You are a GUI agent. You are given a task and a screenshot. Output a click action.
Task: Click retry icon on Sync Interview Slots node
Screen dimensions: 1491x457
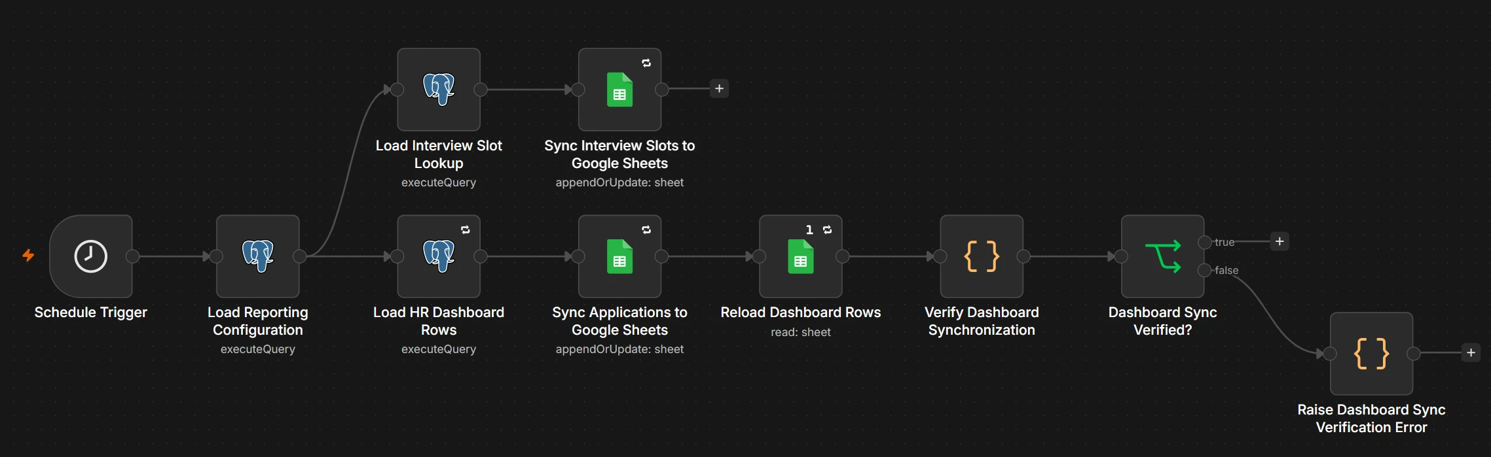point(646,63)
